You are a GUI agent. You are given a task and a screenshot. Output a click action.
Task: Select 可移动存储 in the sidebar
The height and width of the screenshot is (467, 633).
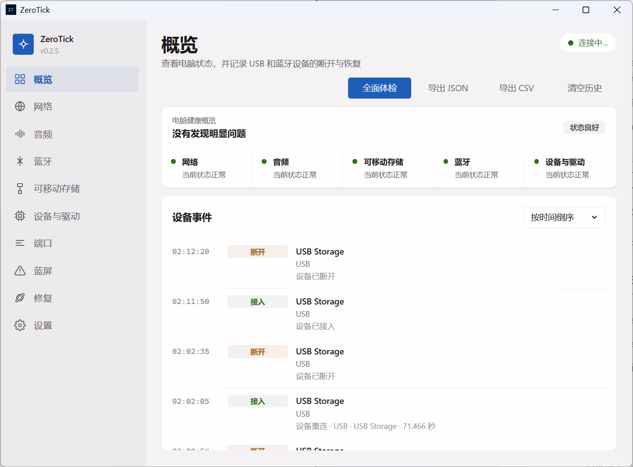(72, 188)
